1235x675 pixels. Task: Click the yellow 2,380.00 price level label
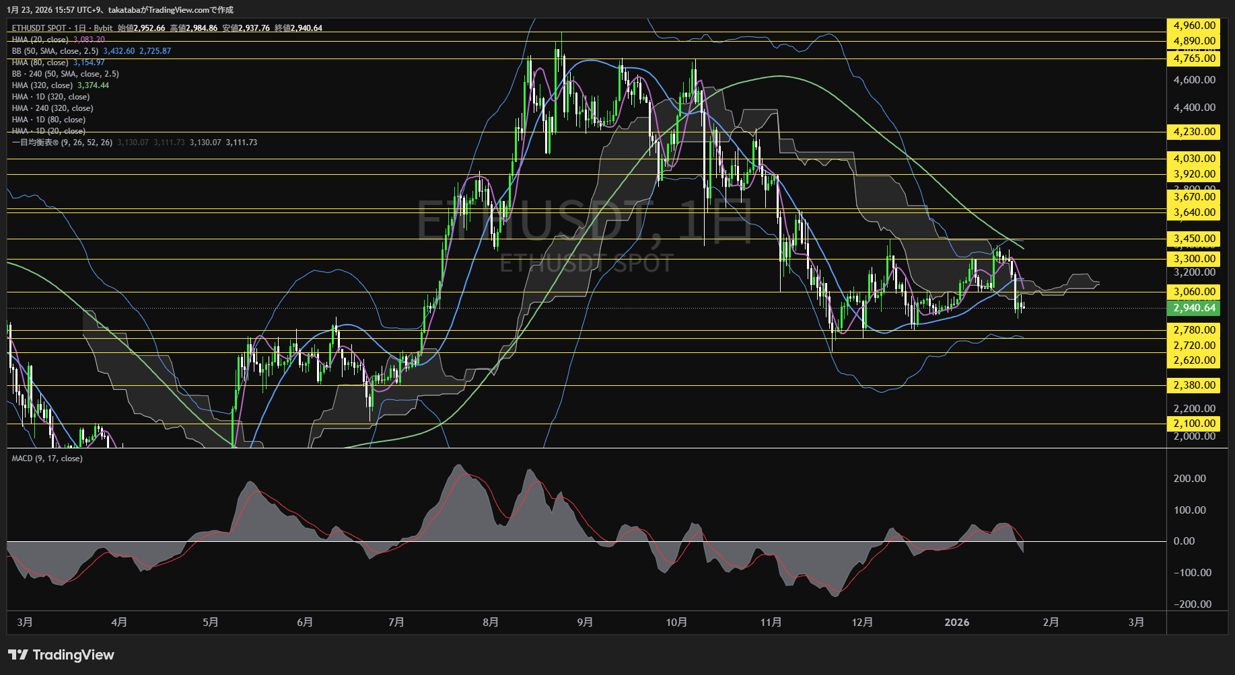(1194, 385)
